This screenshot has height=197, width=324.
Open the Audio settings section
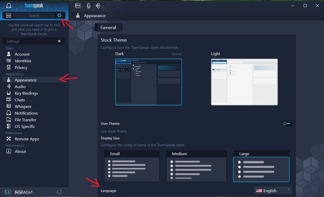20,87
